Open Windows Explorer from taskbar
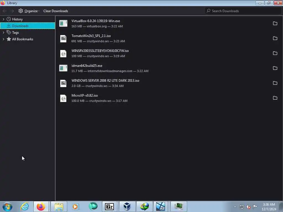Image resolution: width=283 pixels, height=212 pixels. (59, 206)
